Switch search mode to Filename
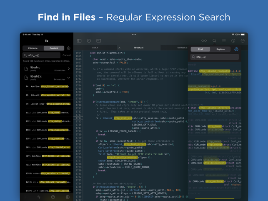This screenshot has width=268, height=201. [x=33, y=48]
